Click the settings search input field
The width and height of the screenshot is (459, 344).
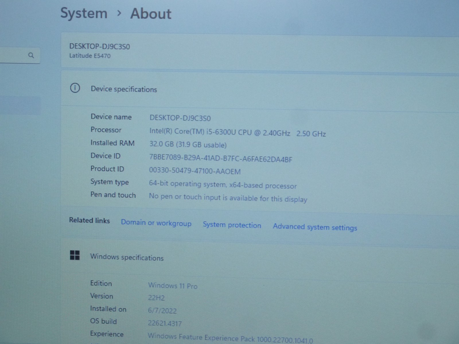pos(20,55)
